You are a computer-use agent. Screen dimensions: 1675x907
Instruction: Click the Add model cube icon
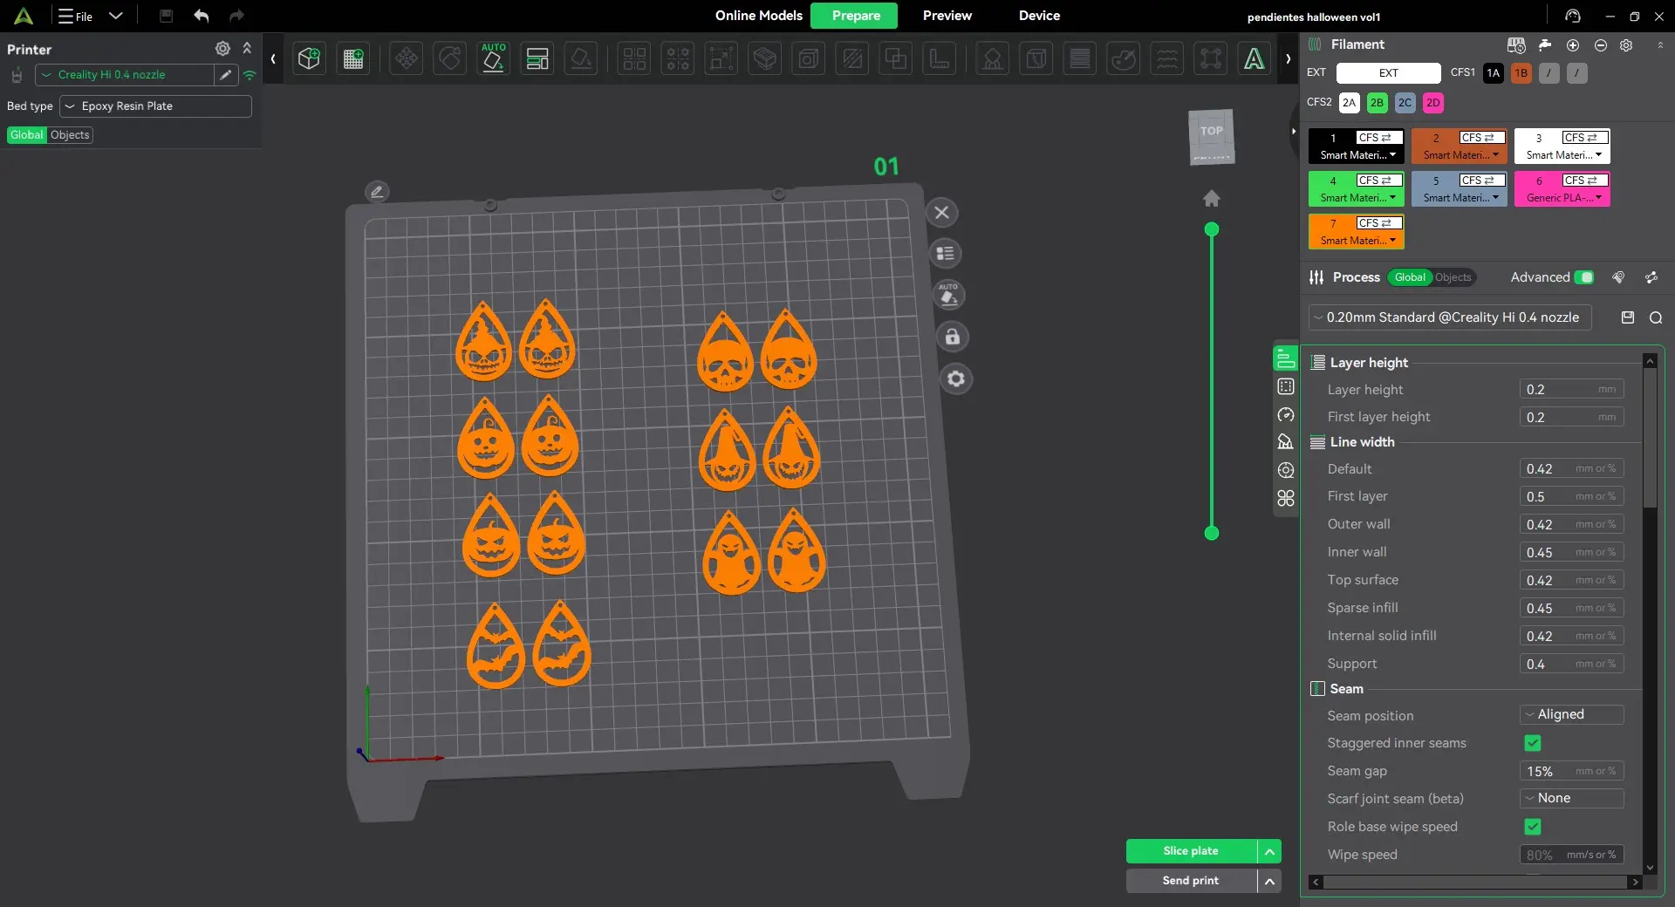[309, 58]
